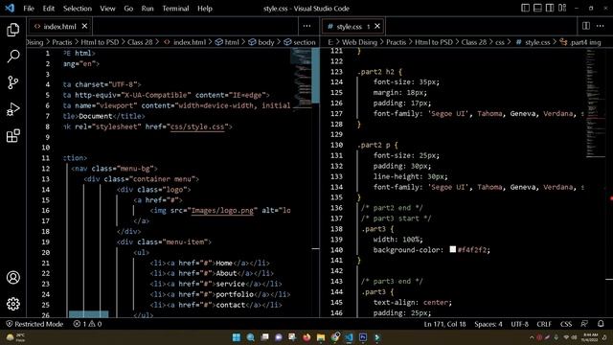Open the Customize Layout control

[x=562, y=9]
